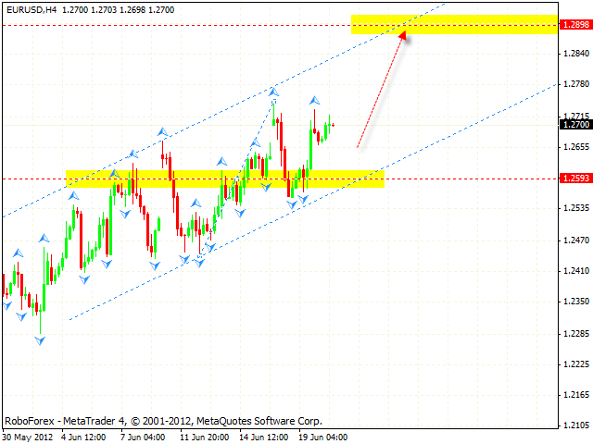This screenshot has width=593, height=444.
Task: Click the RoboForex MetaTrader 4 copyright text
Action: click(x=163, y=420)
